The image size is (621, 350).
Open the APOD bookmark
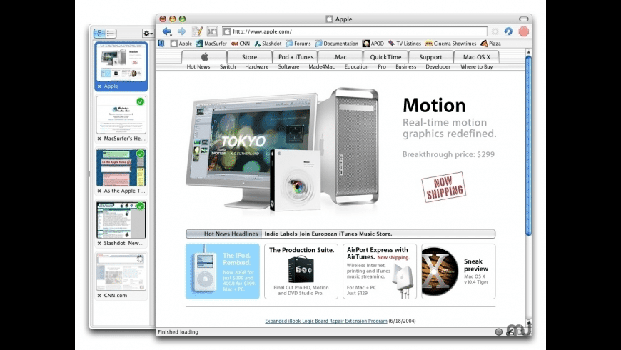click(x=373, y=44)
